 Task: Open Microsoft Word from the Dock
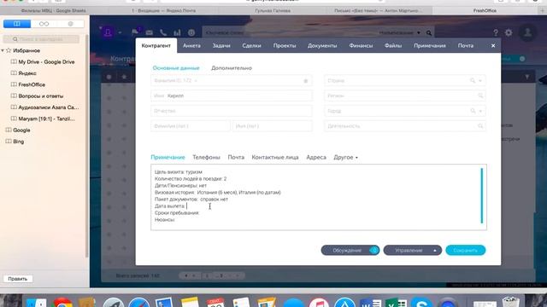point(370,303)
